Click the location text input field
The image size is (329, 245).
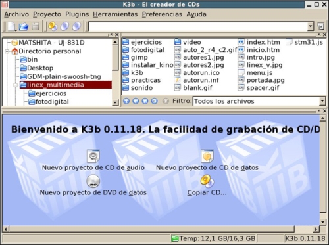coord(198,26)
